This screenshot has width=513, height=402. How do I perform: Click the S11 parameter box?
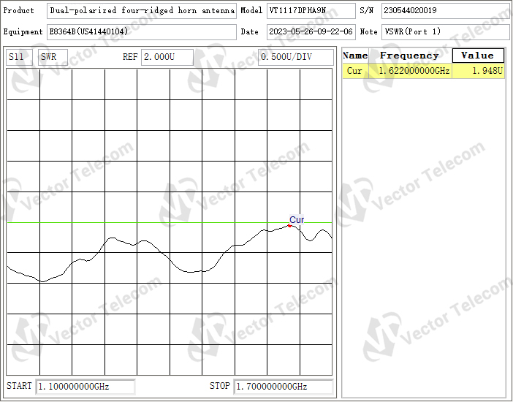19,57
